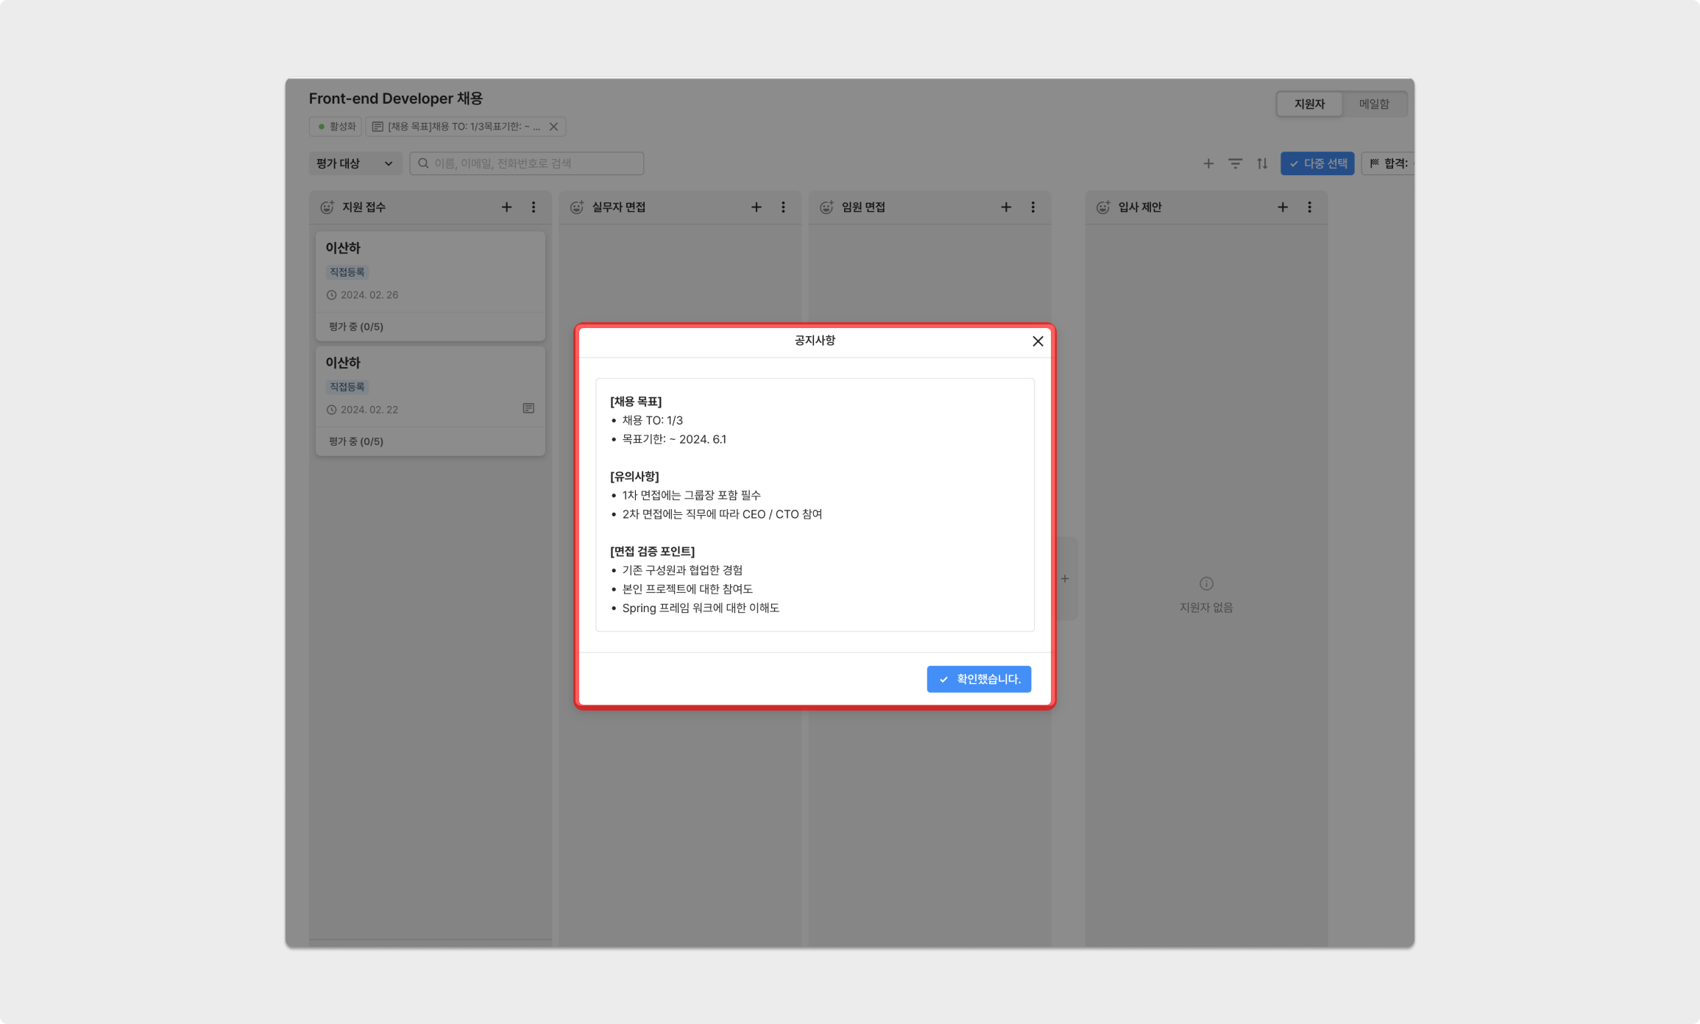Remove the 채용 목표 notice chip
The image size is (1700, 1024).
click(x=554, y=127)
